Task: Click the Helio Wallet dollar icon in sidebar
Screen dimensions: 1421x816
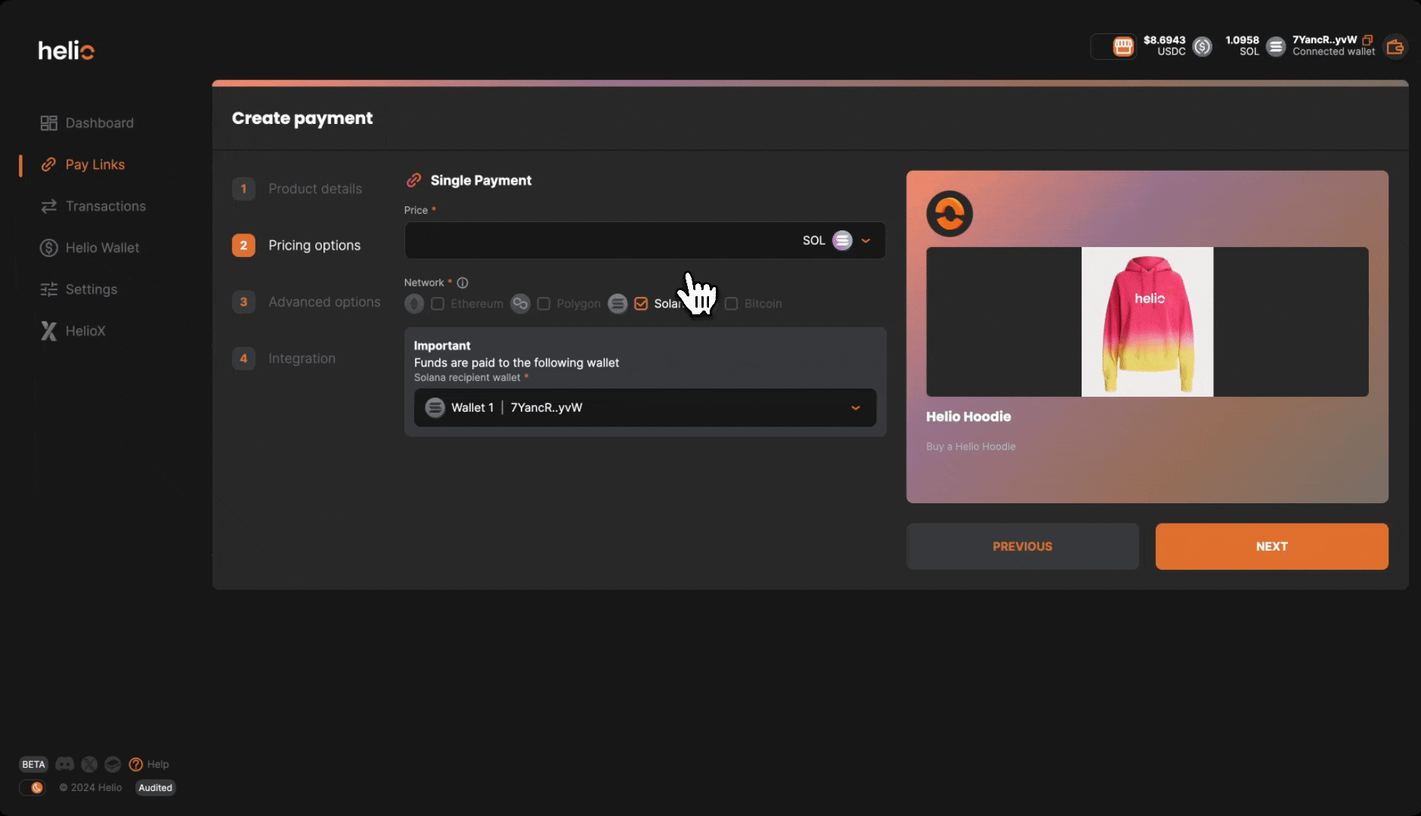Action: [x=48, y=248]
